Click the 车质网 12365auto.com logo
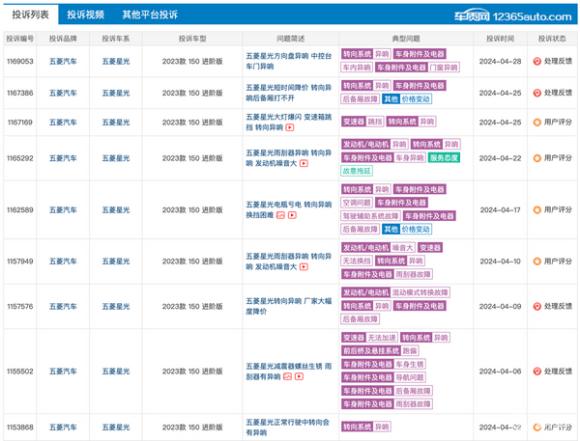The height and width of the screenshot is (441, 580). pyautogui.click(x=512, y=16)
